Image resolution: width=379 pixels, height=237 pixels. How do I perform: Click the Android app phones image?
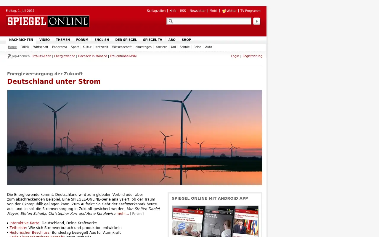(215, 221)
